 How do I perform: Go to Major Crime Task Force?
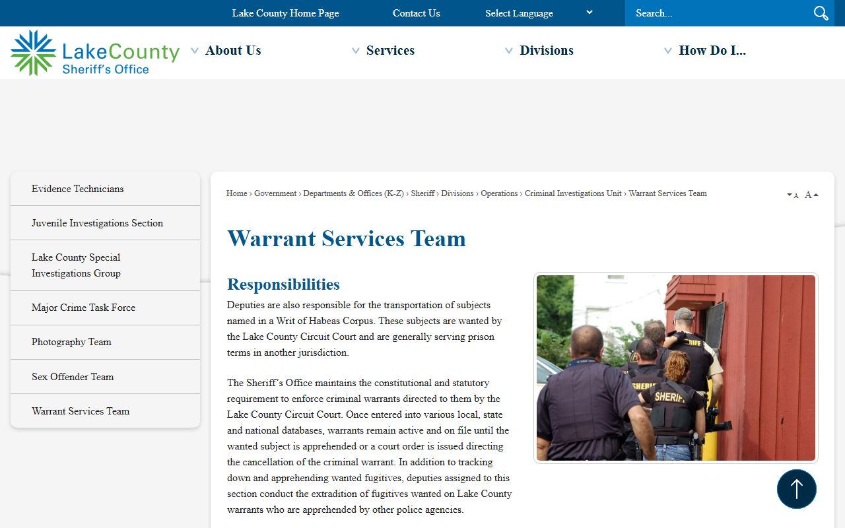click(105, 308)
